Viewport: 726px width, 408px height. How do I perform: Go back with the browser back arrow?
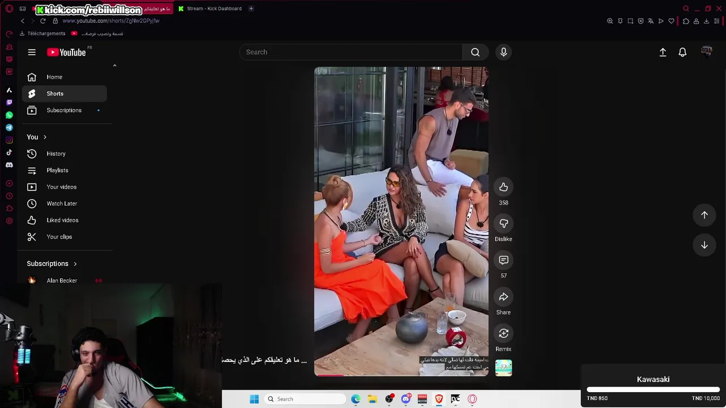(x=23, y=21)
